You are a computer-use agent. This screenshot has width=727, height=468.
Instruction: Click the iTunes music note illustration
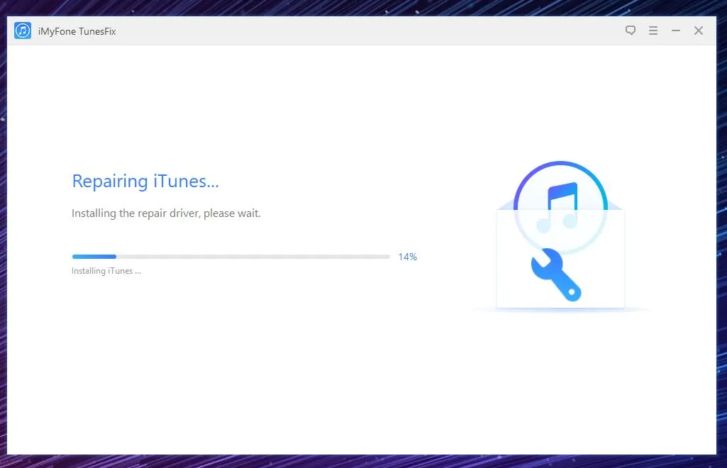(560, 207)
